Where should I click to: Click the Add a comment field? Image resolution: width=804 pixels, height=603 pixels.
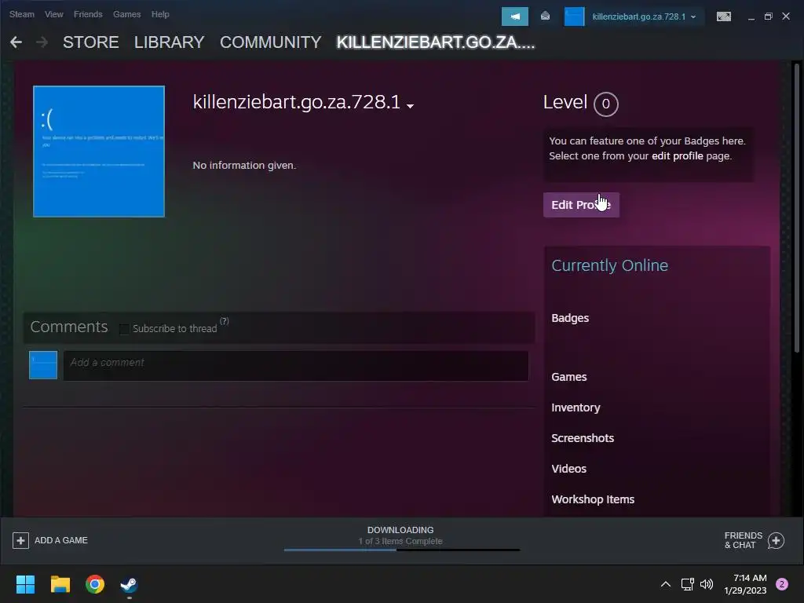(x=296, y=366)
